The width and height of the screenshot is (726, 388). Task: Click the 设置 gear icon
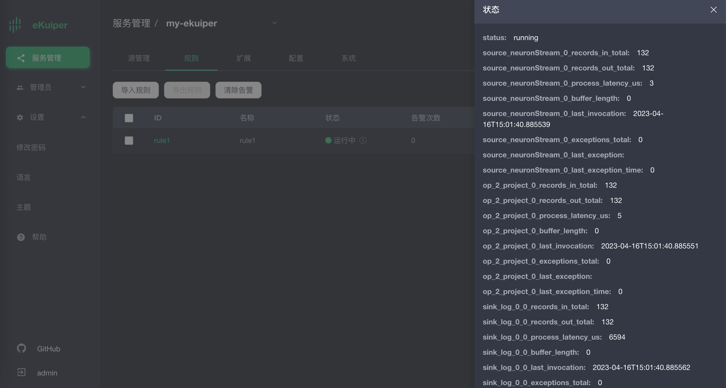pyautogui.click(x=20, y=117)
